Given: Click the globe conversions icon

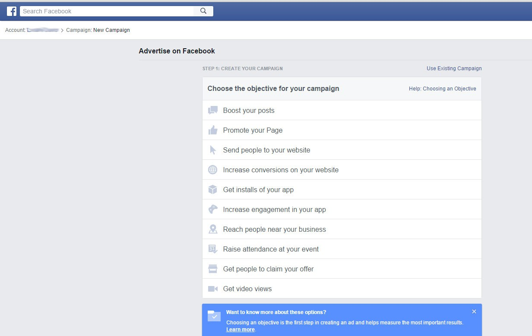Looking at the screenshot, I should tap(213, 170).
